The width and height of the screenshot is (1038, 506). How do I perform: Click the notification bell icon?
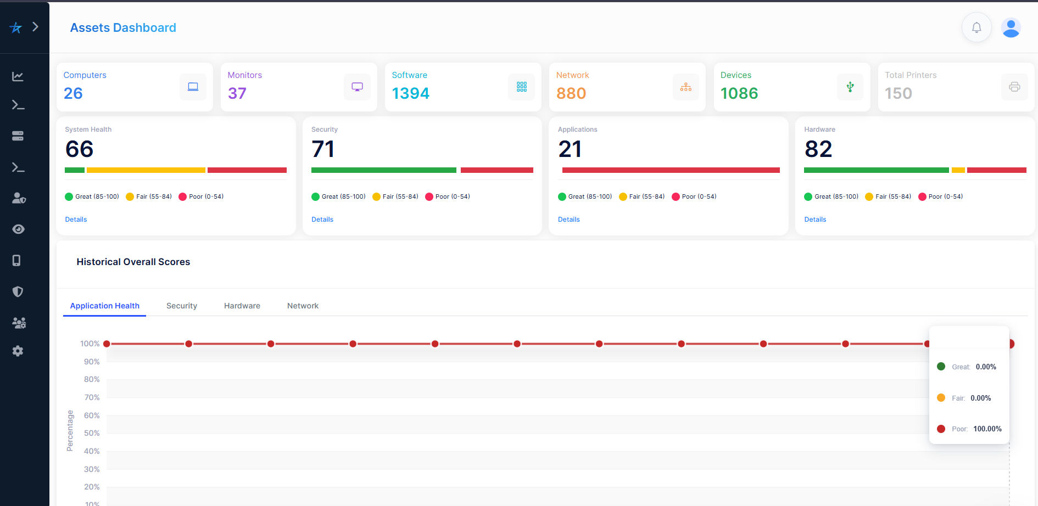976,27
